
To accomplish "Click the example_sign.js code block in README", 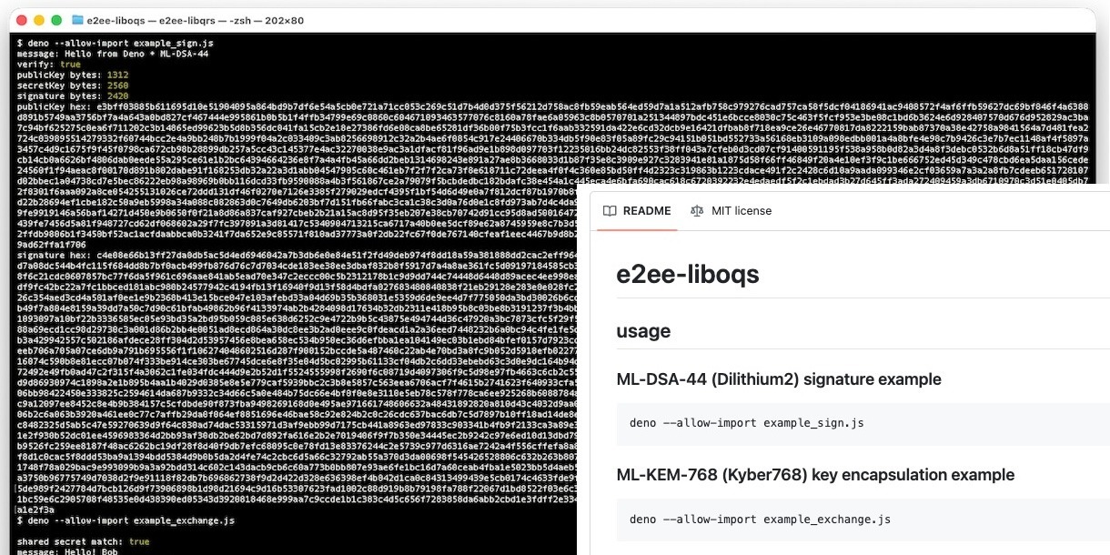I will pyautogui.click(x=746, y=423).
